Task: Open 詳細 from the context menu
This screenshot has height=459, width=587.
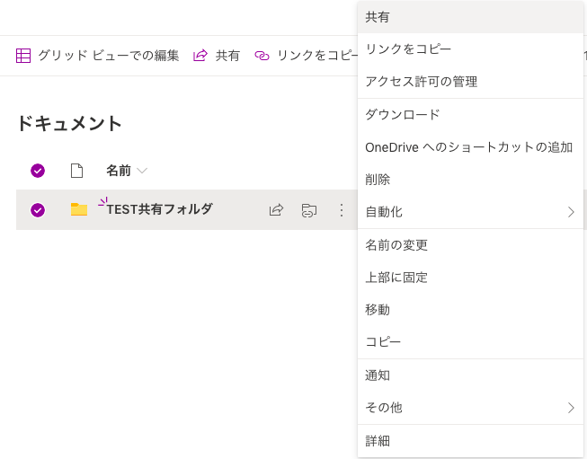Action: [378, 441]
